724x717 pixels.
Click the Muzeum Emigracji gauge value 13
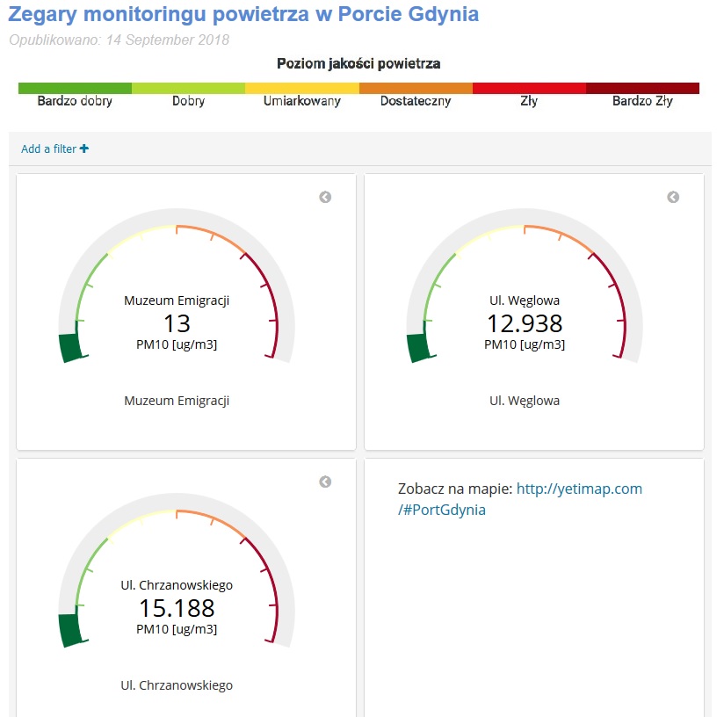(x=177, y=322)
